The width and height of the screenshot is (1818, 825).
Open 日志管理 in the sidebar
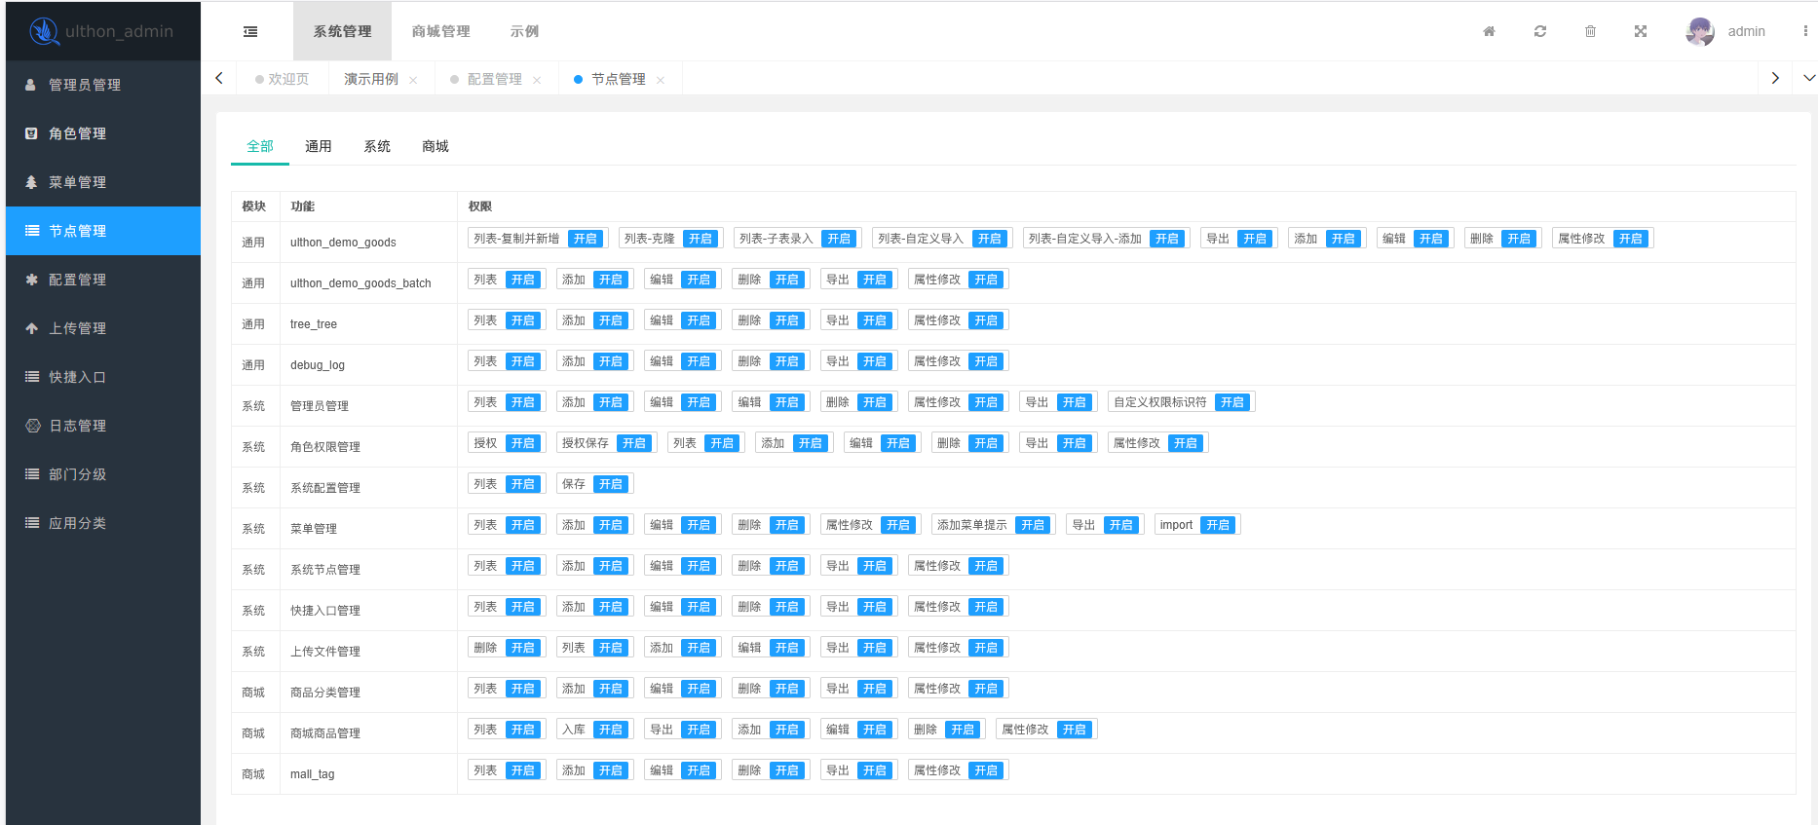click(x=78, y=426)
